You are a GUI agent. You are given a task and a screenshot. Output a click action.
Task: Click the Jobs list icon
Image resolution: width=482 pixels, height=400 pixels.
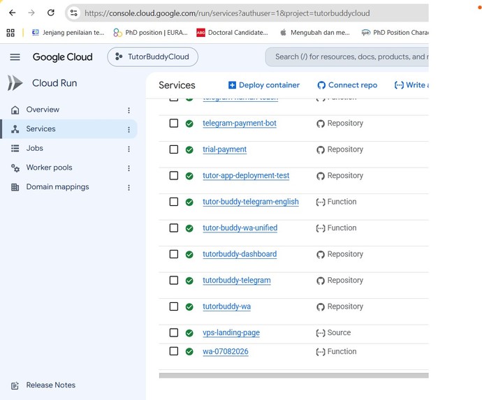click(x=15, y=149)
